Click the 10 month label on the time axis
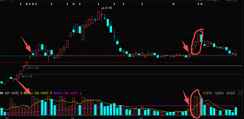244x119 pixels. 141,118
